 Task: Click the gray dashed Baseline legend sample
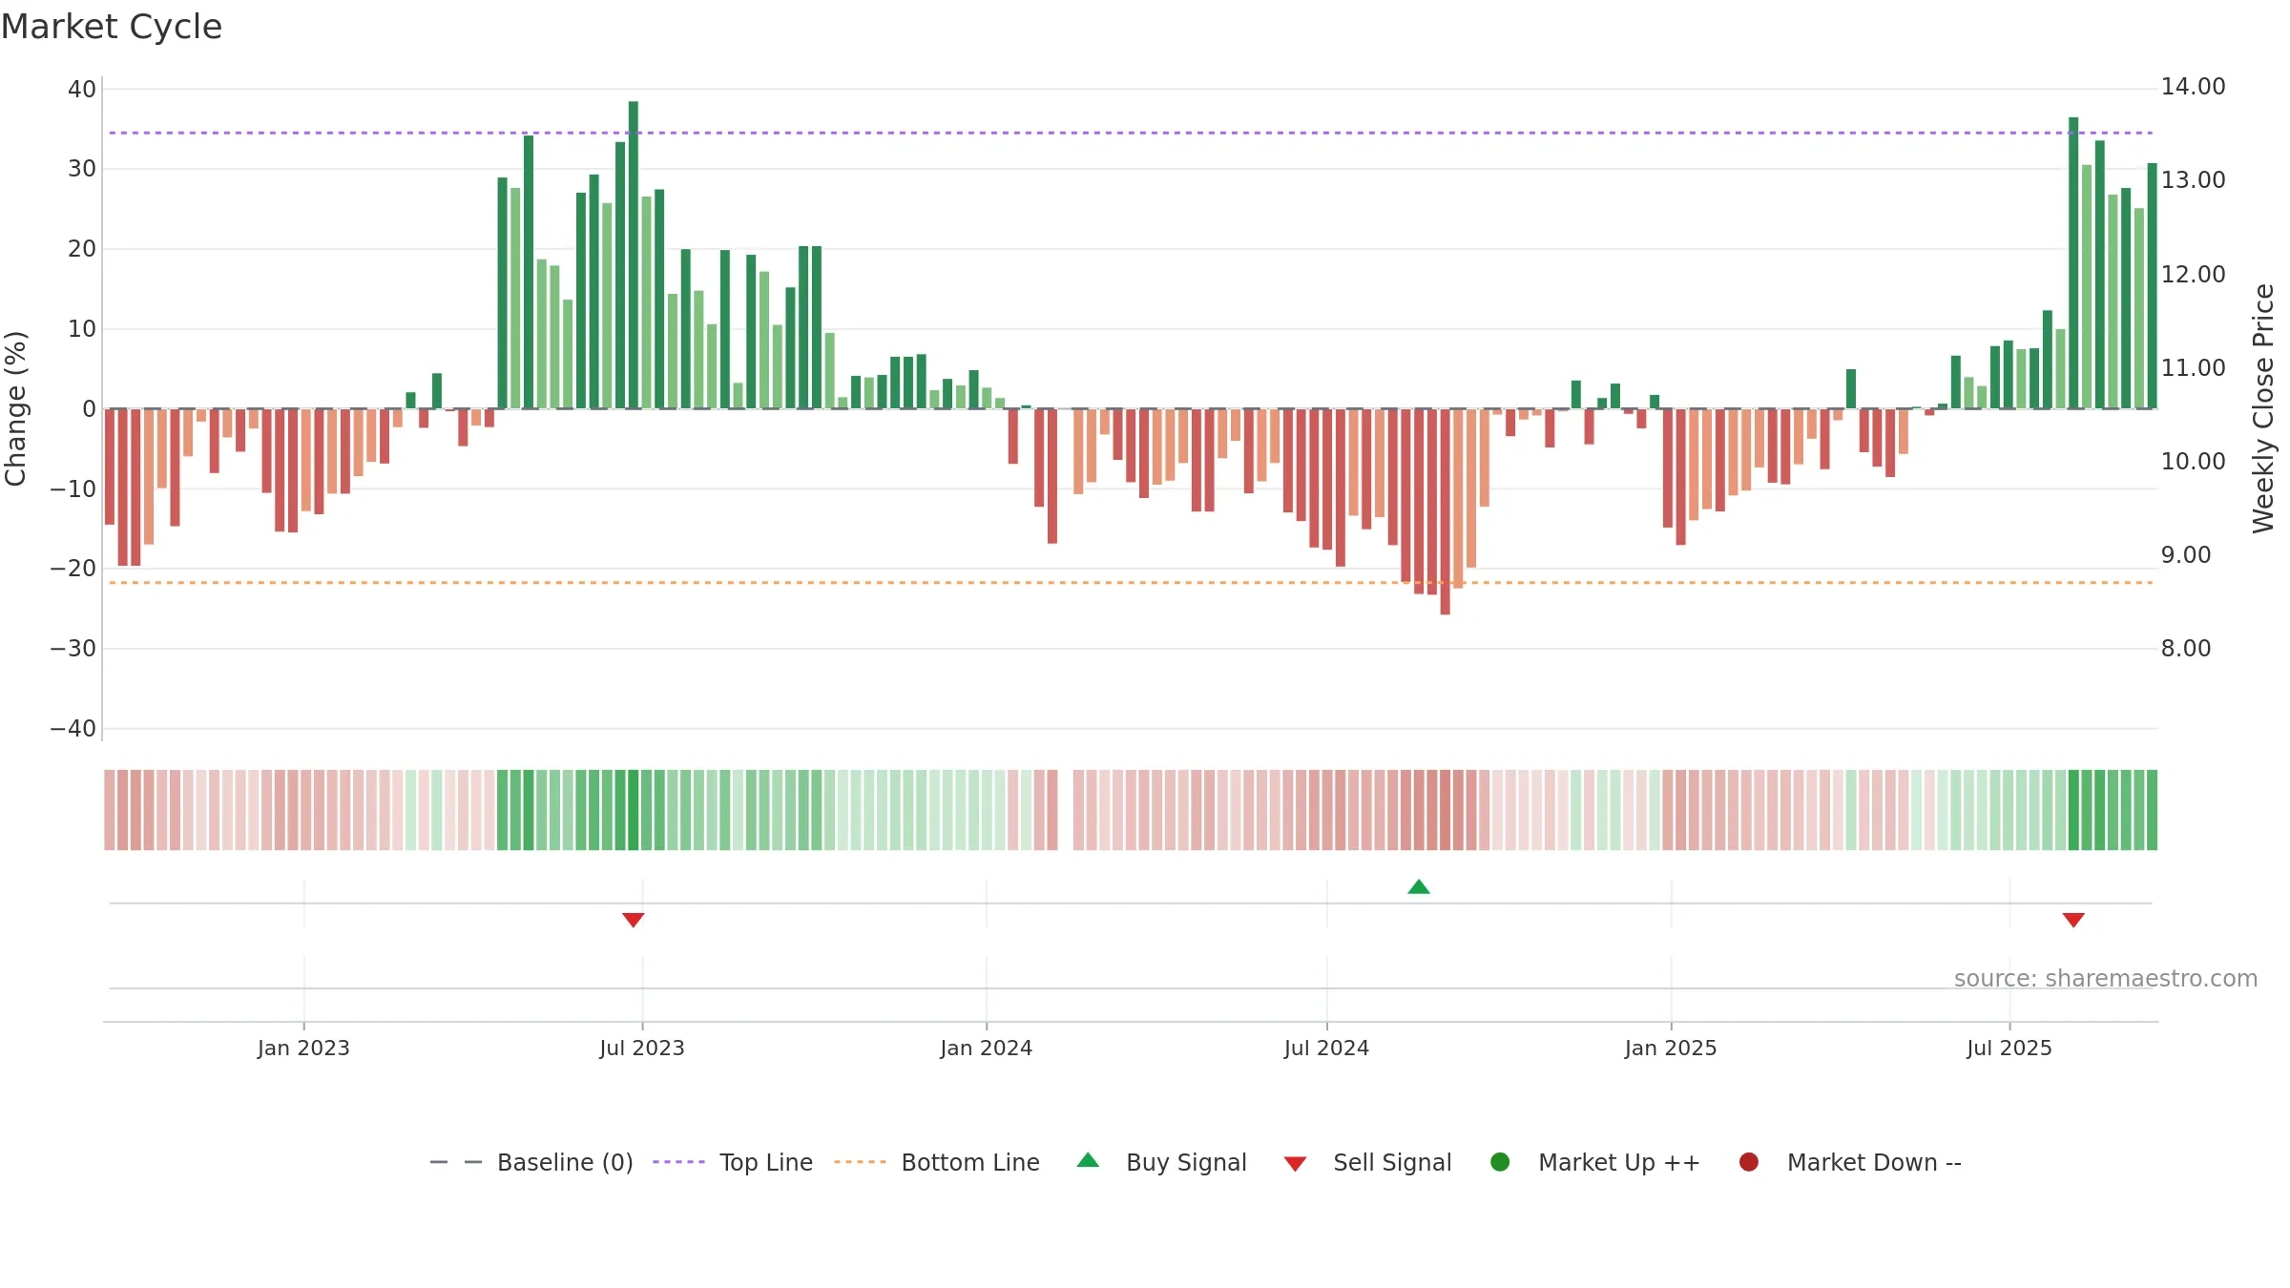[x=456, y=1162]
